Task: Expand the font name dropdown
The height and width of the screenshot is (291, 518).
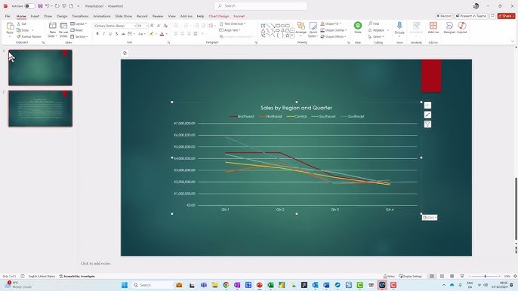Action: click(134, 26)
